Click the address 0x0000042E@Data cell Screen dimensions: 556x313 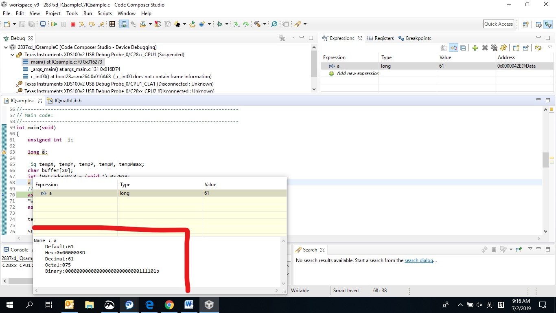click(524, 66)
